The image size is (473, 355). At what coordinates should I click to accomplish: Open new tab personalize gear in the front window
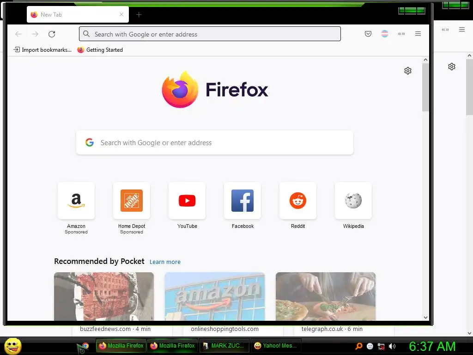tap(408, 71)
